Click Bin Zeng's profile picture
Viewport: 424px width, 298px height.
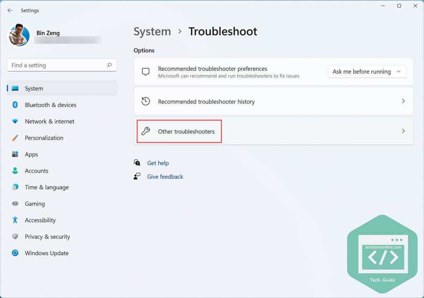point(19,36)
